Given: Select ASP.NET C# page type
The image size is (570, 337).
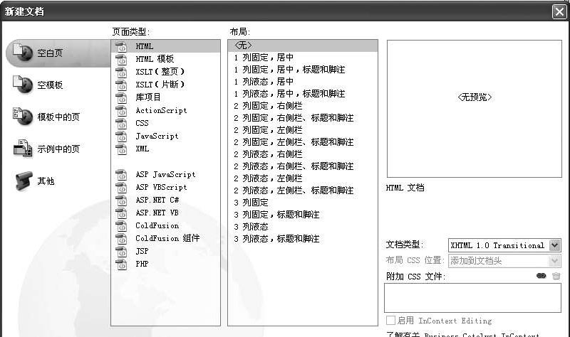Looking at the screenshot, I should (x=157, y=200).
